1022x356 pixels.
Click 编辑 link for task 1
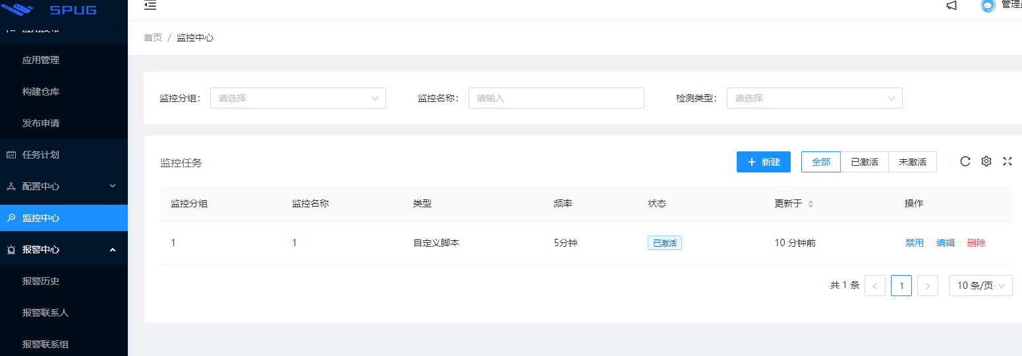[946, 243]
